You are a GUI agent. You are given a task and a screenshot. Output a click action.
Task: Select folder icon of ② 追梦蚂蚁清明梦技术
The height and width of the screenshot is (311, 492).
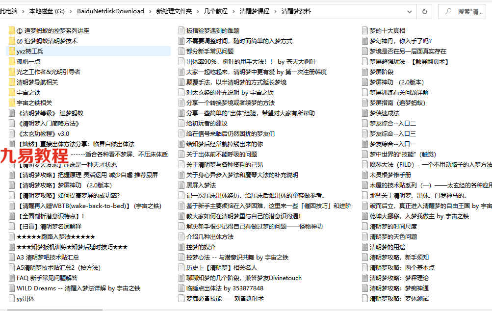[12, 41]
